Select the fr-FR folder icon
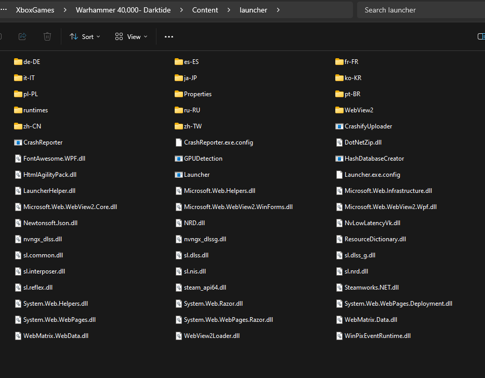Viewport: 485px width, 378px height. 339,61
